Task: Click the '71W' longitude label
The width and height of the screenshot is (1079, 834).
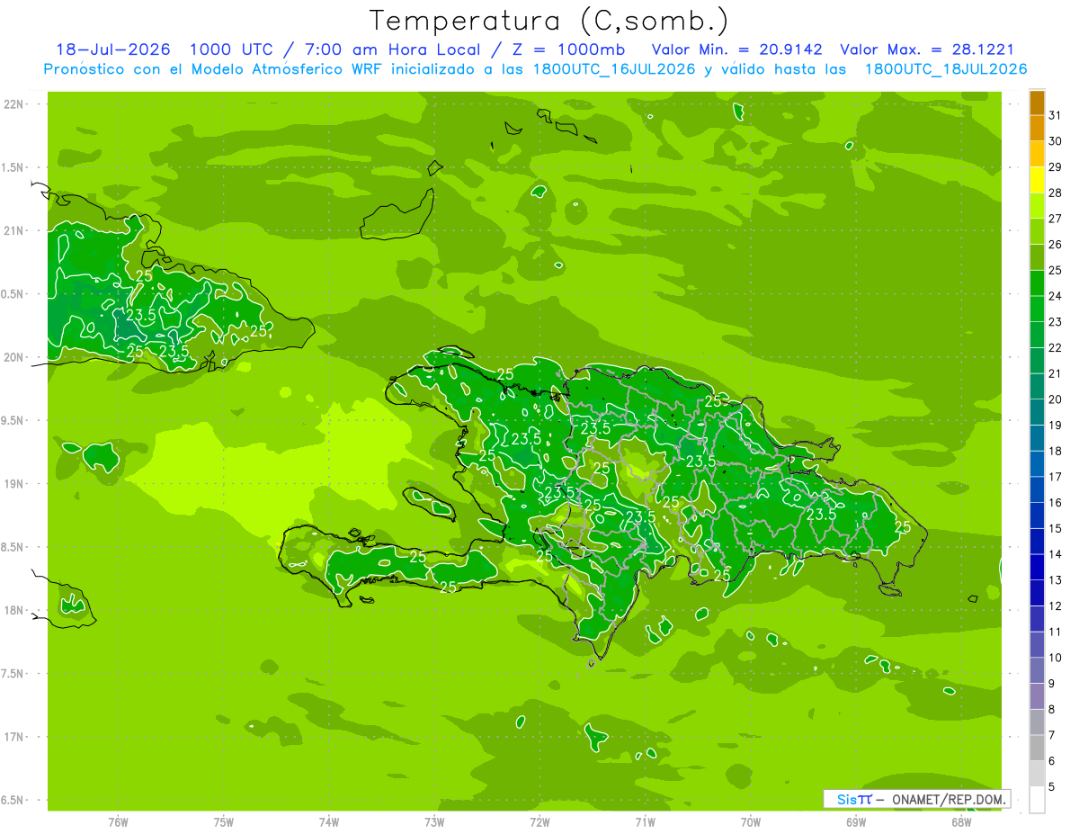Action: [645, 821]
